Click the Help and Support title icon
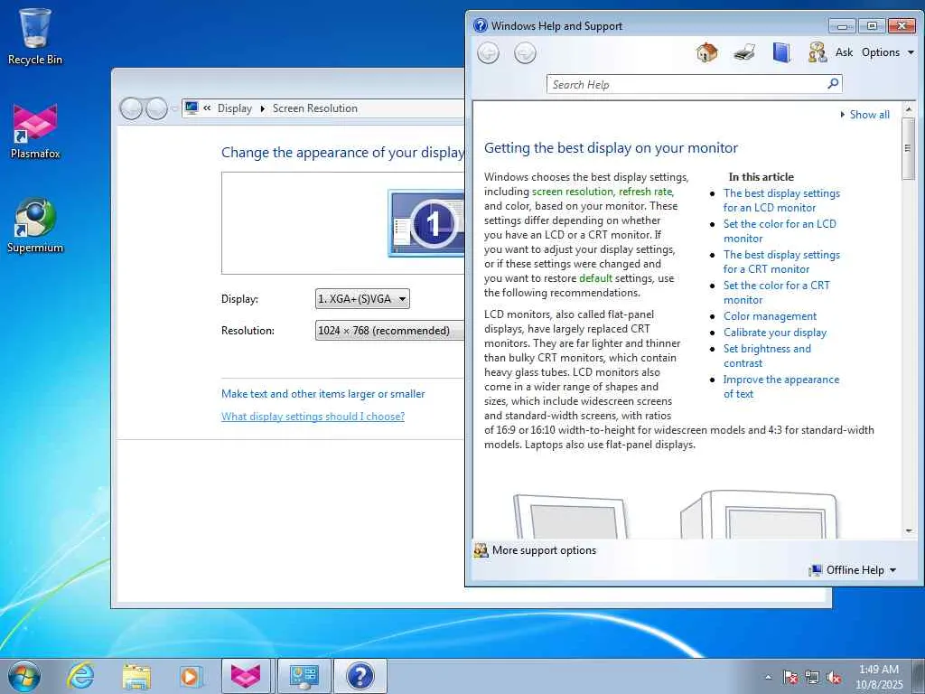Screen dimensions: 925x694 tap(481, 25)
